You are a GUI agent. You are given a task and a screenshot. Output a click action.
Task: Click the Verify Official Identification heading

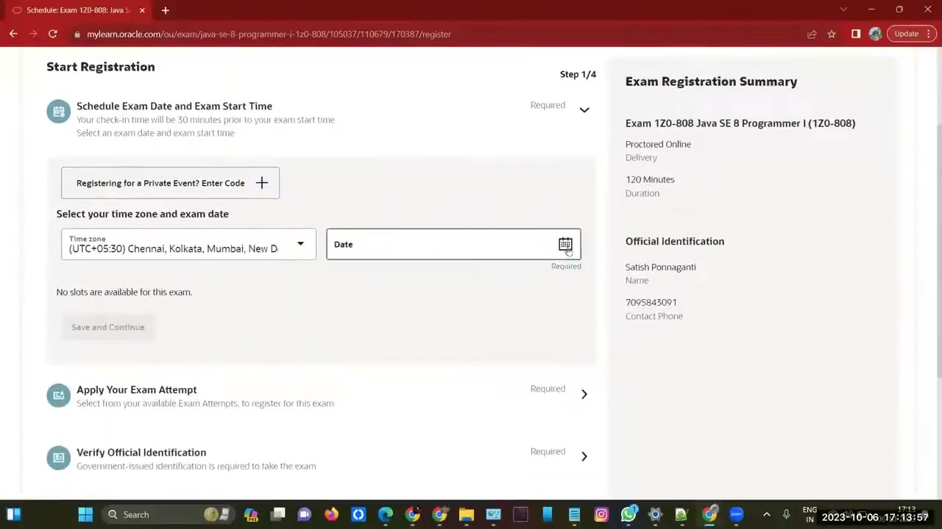141,452
